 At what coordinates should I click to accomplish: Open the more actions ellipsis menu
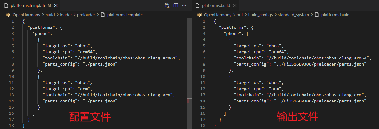pos(184,5)
